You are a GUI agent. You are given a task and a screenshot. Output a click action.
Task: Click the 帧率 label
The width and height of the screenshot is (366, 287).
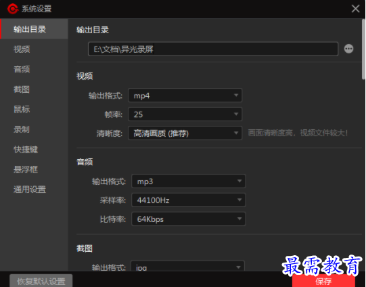[114, 114]
